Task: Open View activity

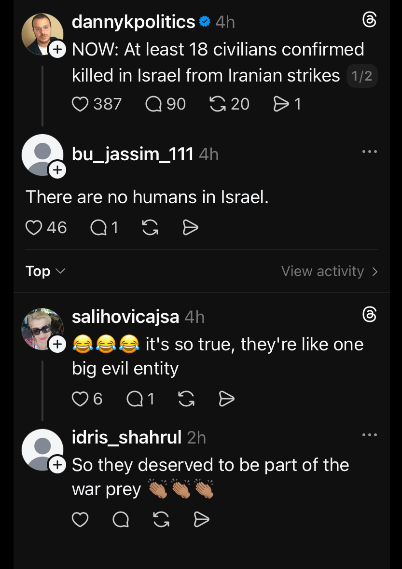Action: tap(329, 271)
